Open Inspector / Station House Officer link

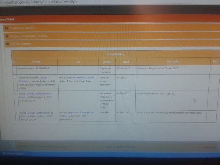80,114
